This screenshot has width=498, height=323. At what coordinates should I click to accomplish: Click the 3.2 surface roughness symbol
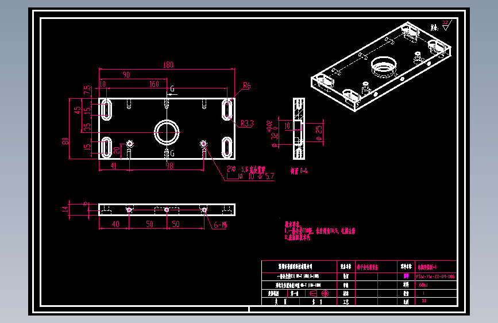coord(446,25)
